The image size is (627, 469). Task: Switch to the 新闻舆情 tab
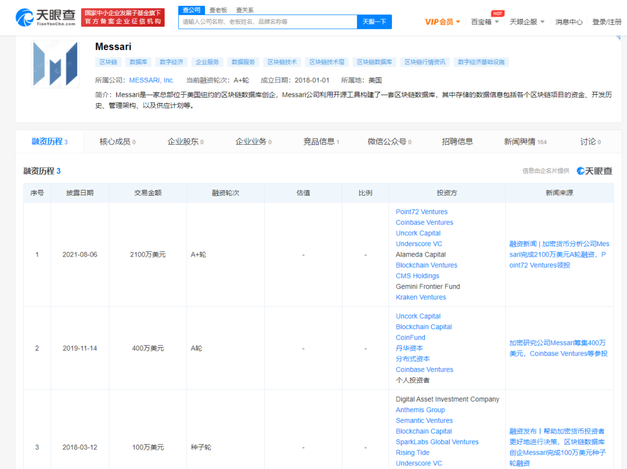tap(525, 142)
